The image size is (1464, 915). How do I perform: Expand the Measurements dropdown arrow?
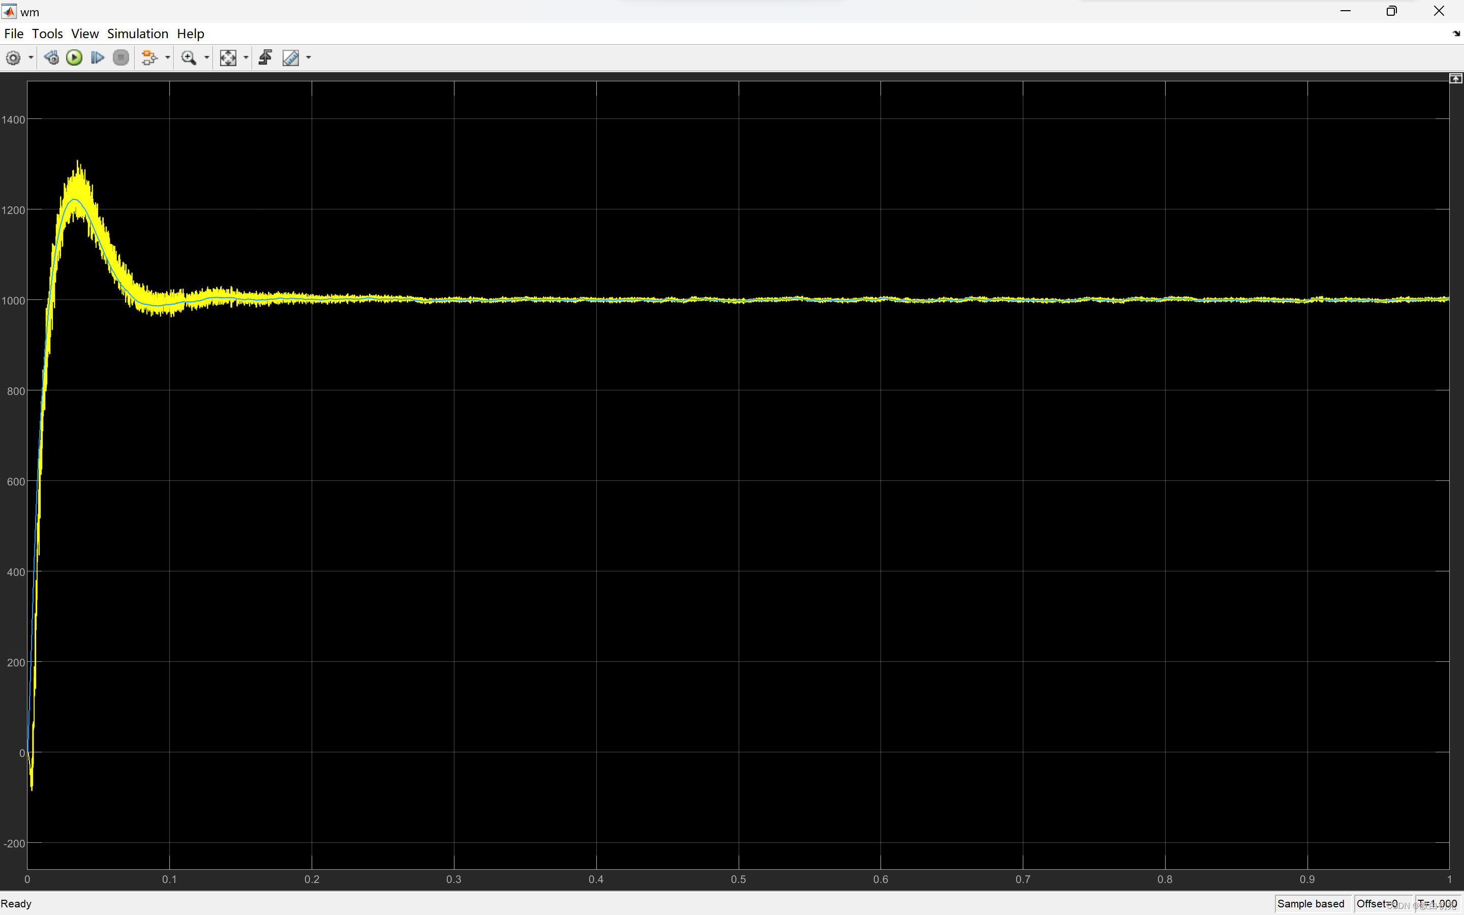coord(309,58)
